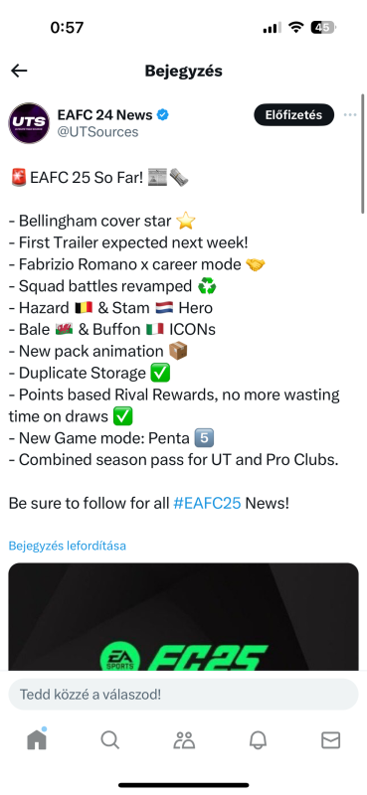
Task: Open the @UTSources handle
Action: point(97,132)
